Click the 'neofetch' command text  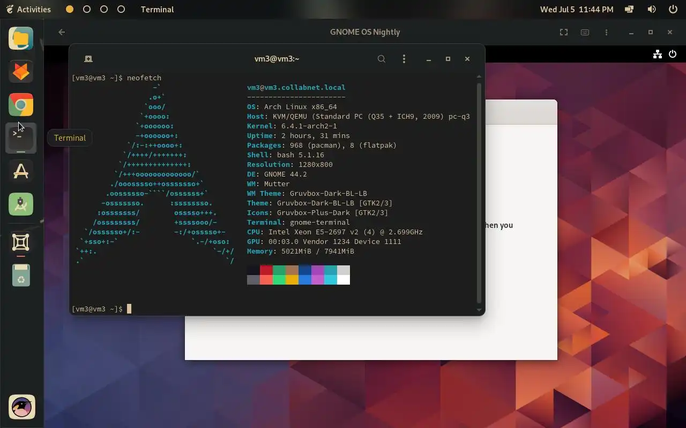coord(144,78)
